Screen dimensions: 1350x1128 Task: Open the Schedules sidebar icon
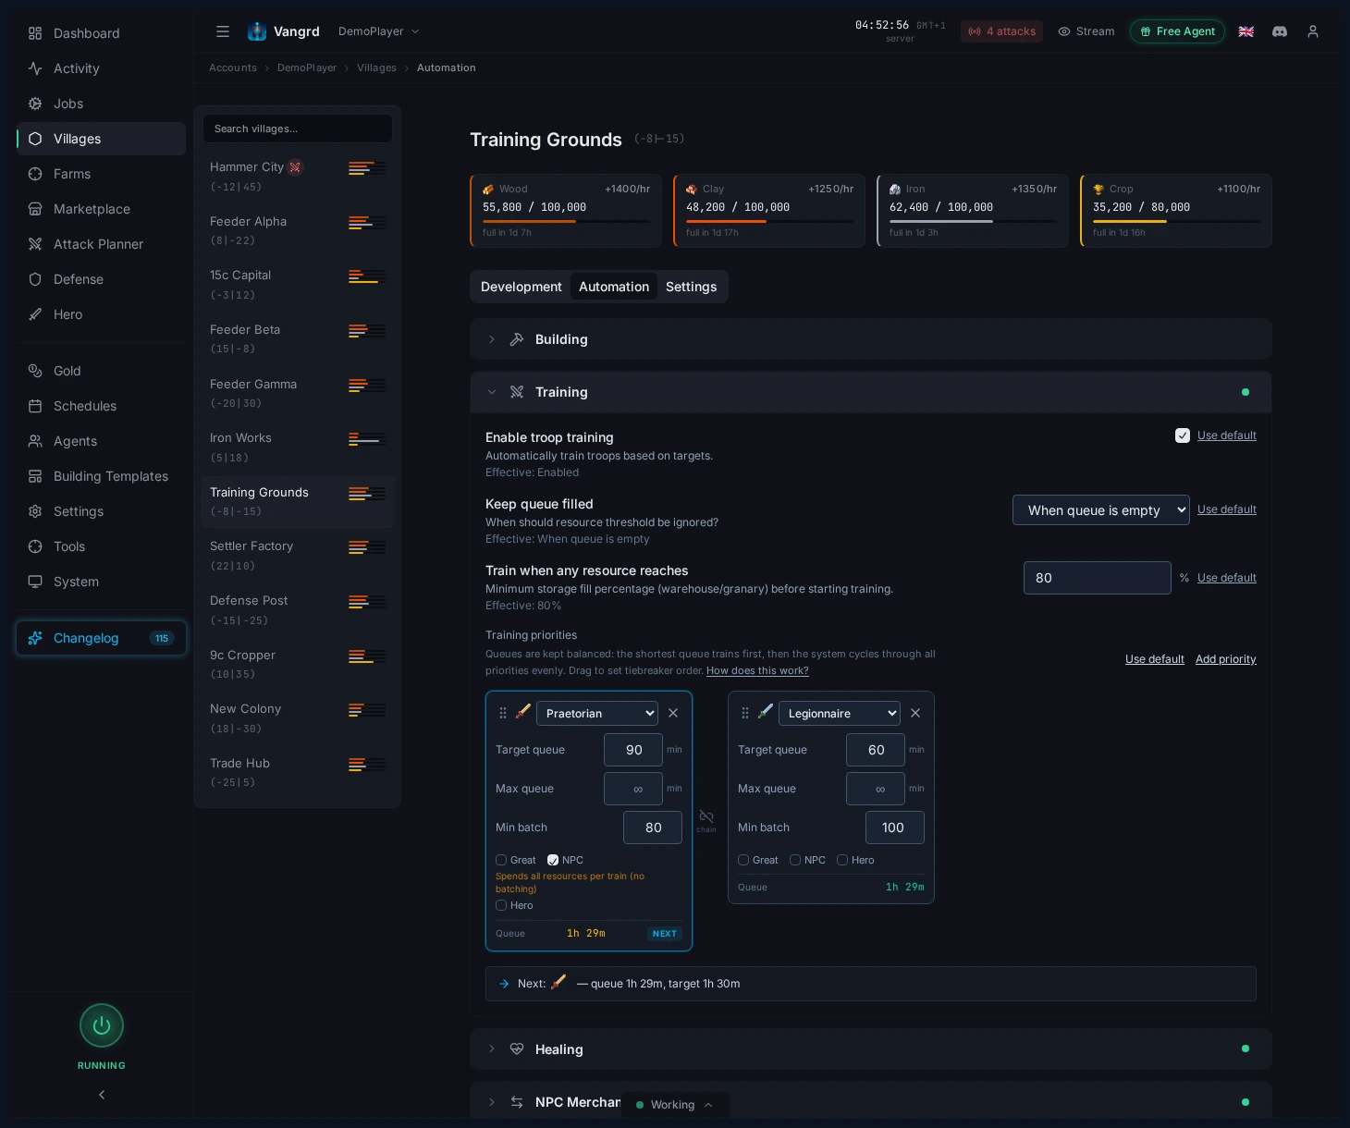click(35, 406)
